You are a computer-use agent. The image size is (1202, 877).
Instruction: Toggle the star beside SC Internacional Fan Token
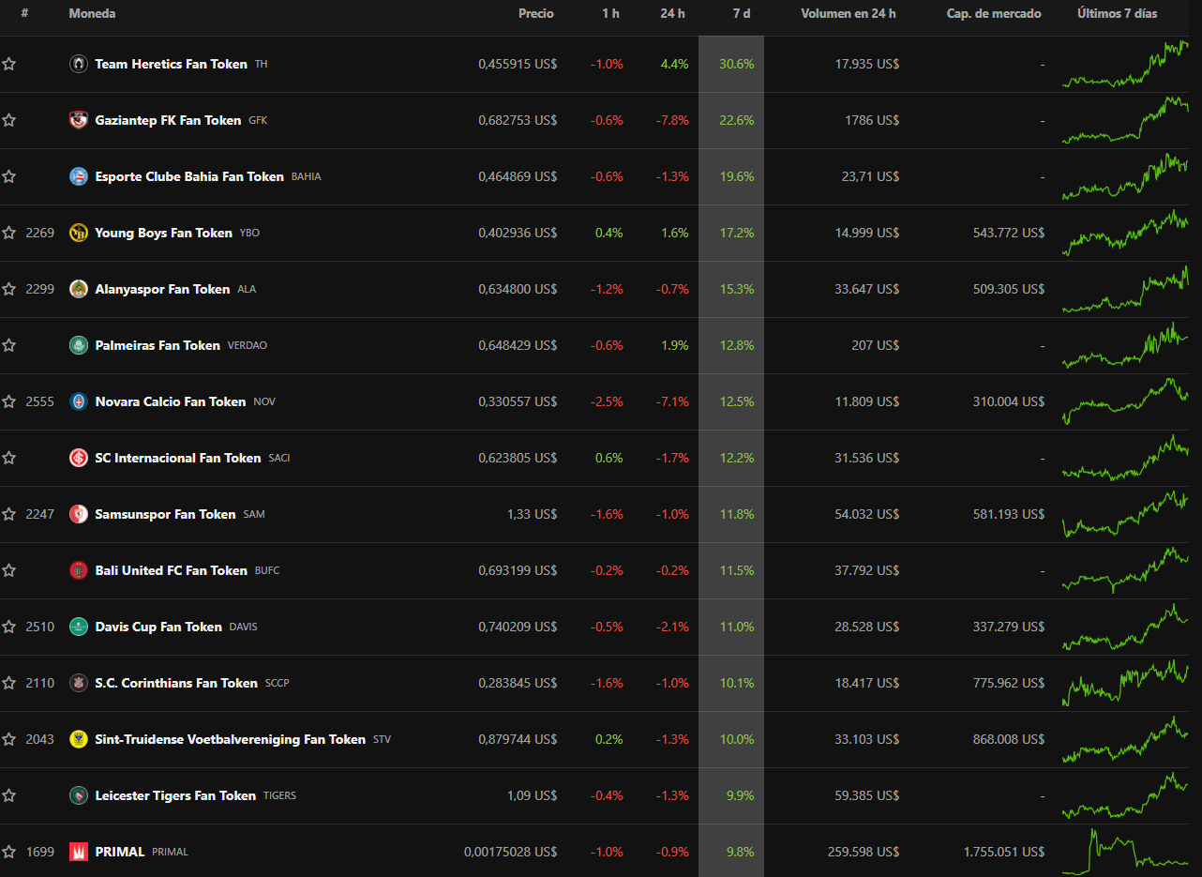coord(9,458)
